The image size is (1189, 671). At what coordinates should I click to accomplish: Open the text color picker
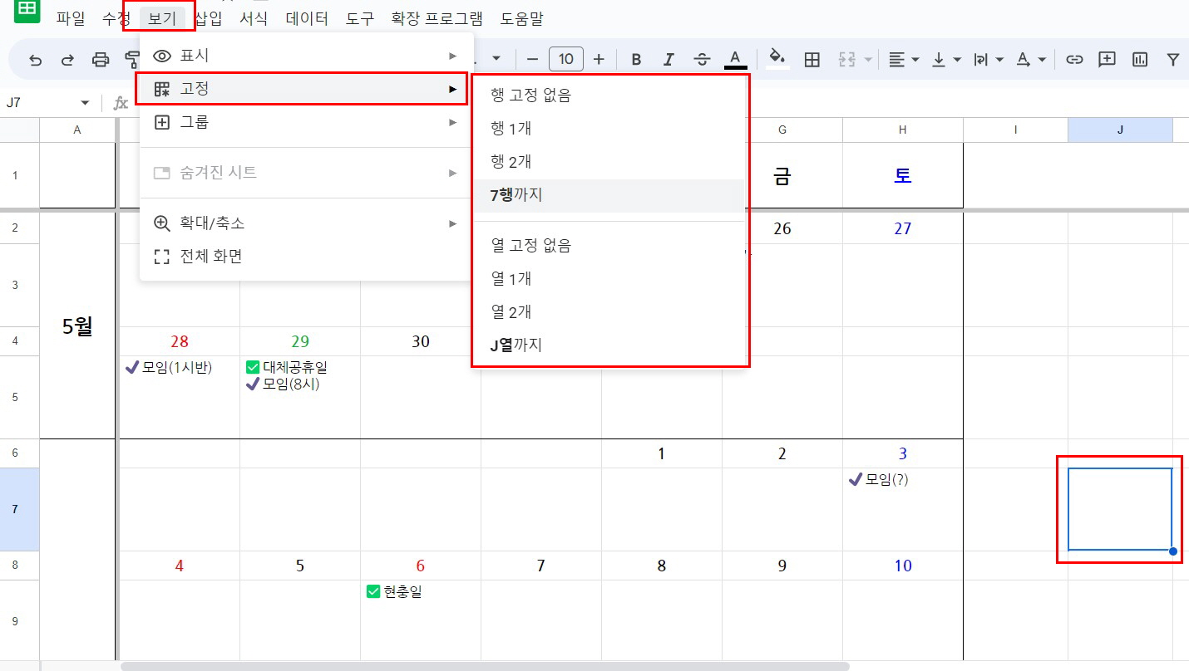[735, 58]
